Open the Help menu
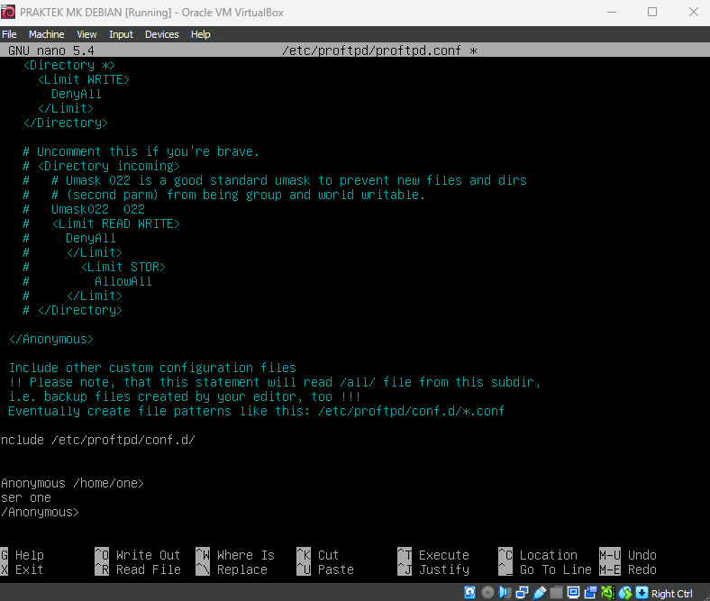The height and width of the screenshot is (601, 710). coord(200,34)
